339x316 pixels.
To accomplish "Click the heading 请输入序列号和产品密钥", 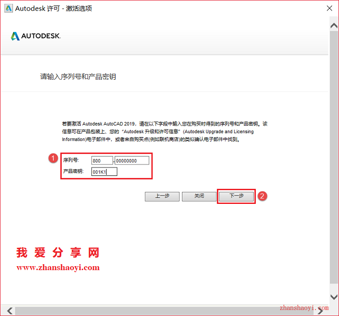I will (x=78, y=77).
